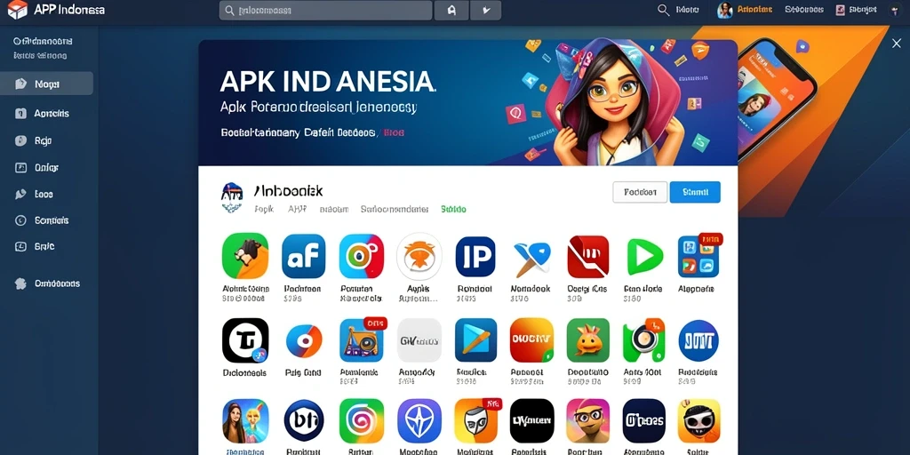Click the orange highlighted username in top bar
The image size is (910, 455).
pyautogui.click(x=754, y=10)
